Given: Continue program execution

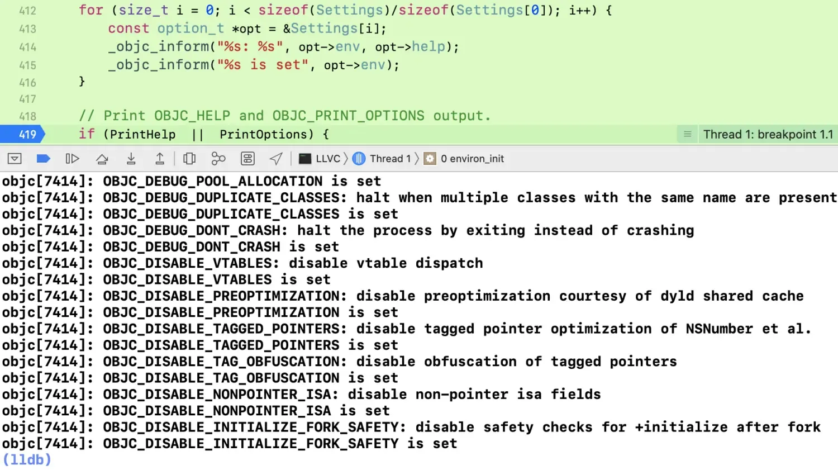Looking at the screenshot, I should pos(72,159).
